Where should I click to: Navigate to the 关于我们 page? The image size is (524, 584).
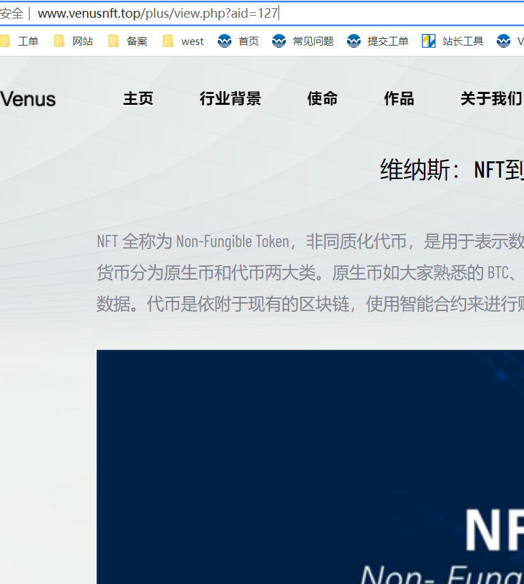pyautogui.click(x=491, y=99)
